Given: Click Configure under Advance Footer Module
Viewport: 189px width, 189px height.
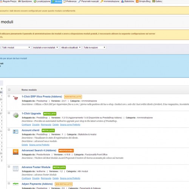Looking at the screenshot, I should (26, 178).
